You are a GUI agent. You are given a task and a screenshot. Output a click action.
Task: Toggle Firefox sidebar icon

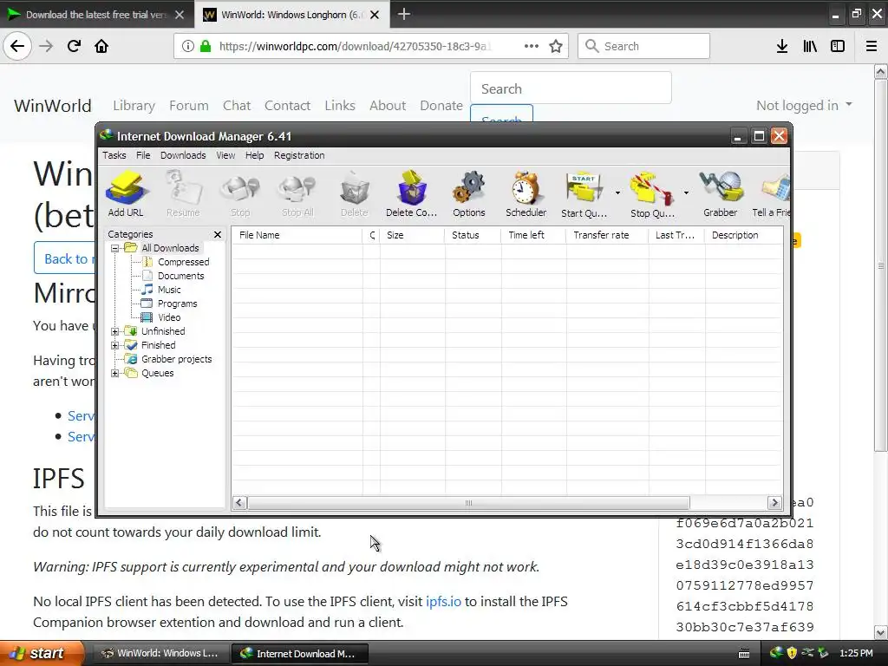click(838, 46)
